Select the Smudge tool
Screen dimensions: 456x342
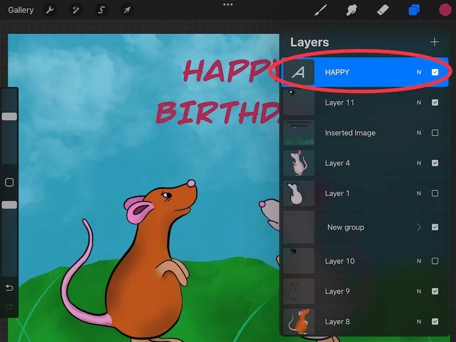pos(352,10)
